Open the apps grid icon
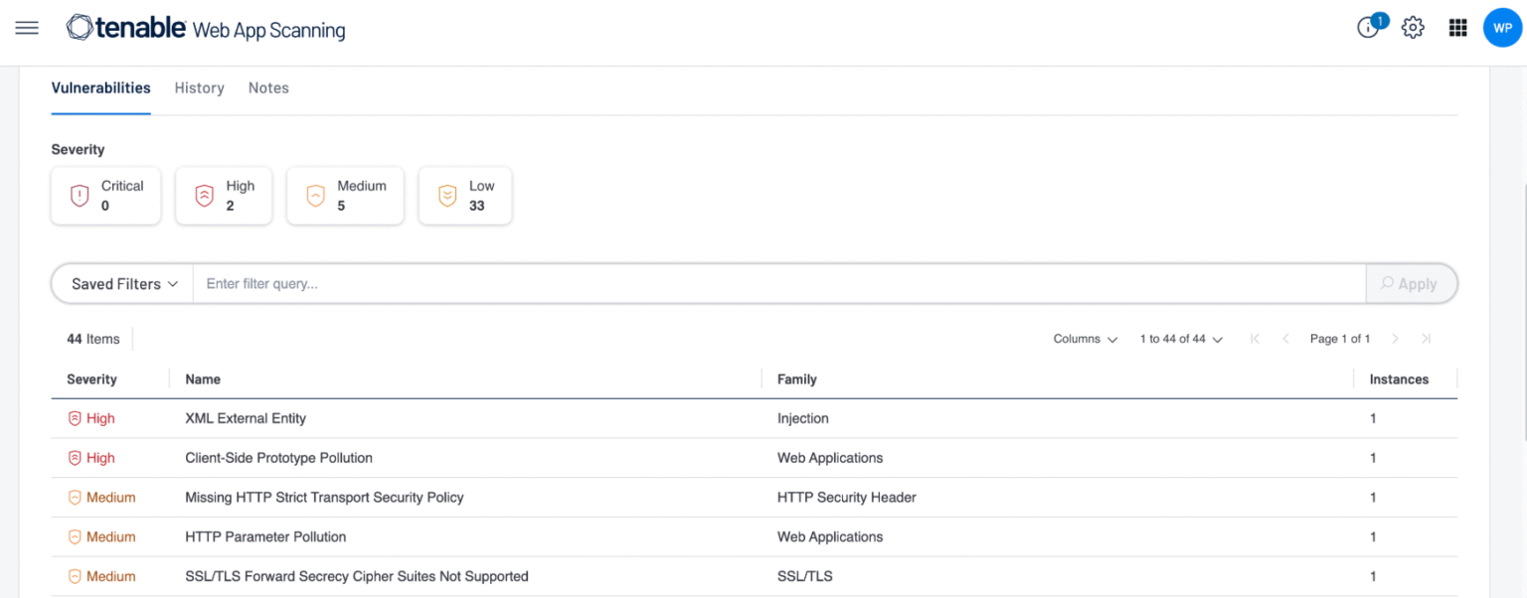Image resolution: width=1527 pixels, height=598 pixels. point(1457,28)
